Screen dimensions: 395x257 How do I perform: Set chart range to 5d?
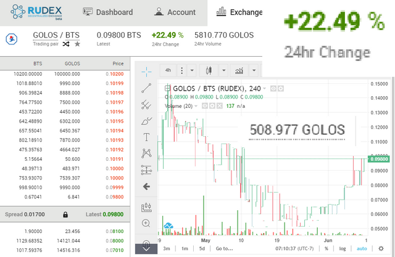(202, 249)
